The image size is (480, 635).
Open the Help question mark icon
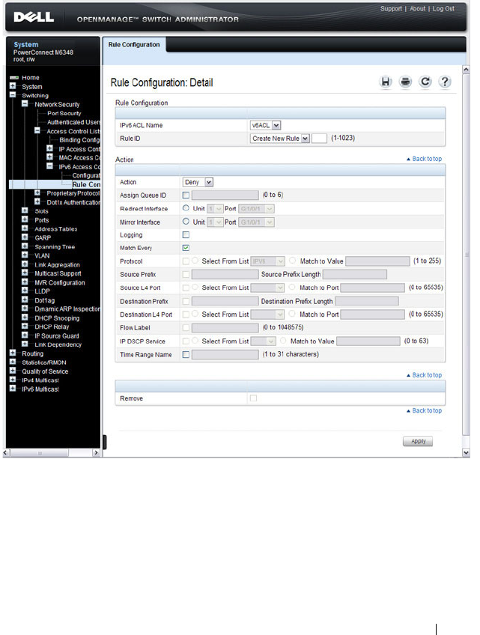click(x=444, y=82)
